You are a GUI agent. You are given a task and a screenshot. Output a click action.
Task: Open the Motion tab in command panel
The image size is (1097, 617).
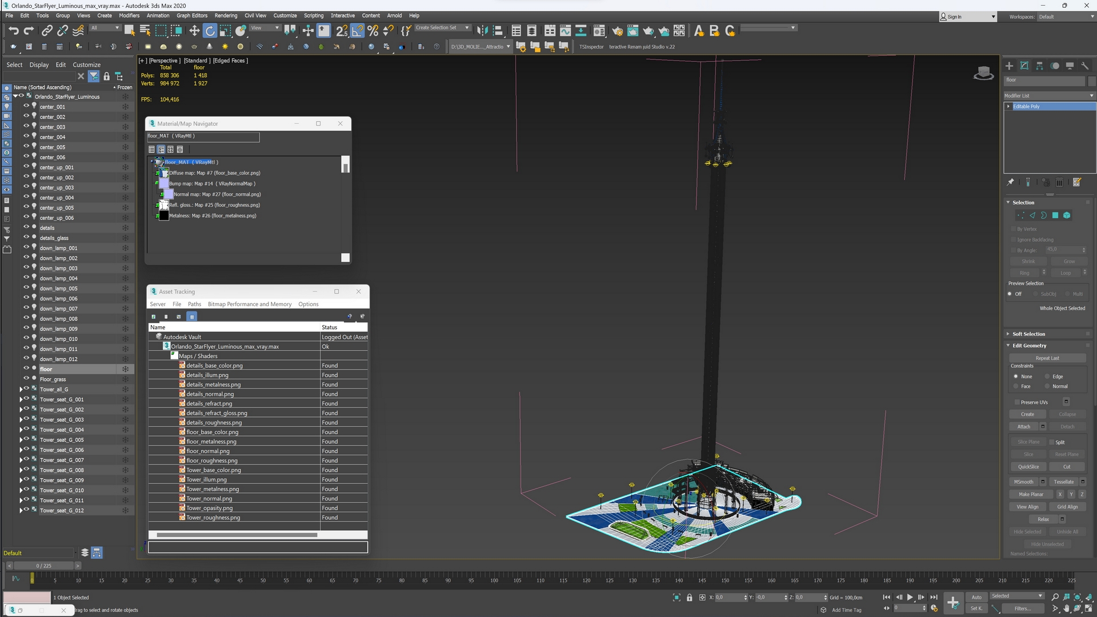pyautogui.click(x=1055, y=66)
